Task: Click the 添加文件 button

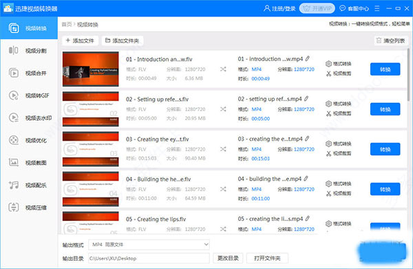Action: (80, 40)
